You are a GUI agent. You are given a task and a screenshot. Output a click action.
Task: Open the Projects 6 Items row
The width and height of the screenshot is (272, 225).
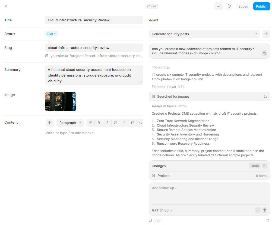209,176
